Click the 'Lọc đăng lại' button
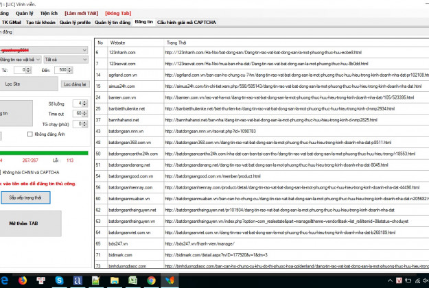 [75, 84]
